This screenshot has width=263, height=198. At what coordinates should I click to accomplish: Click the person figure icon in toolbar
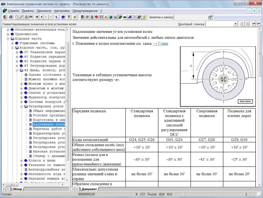tap(92, 17)
